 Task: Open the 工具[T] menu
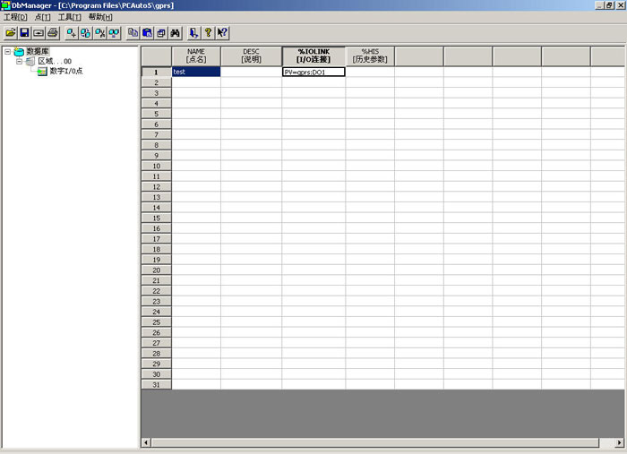69,17
